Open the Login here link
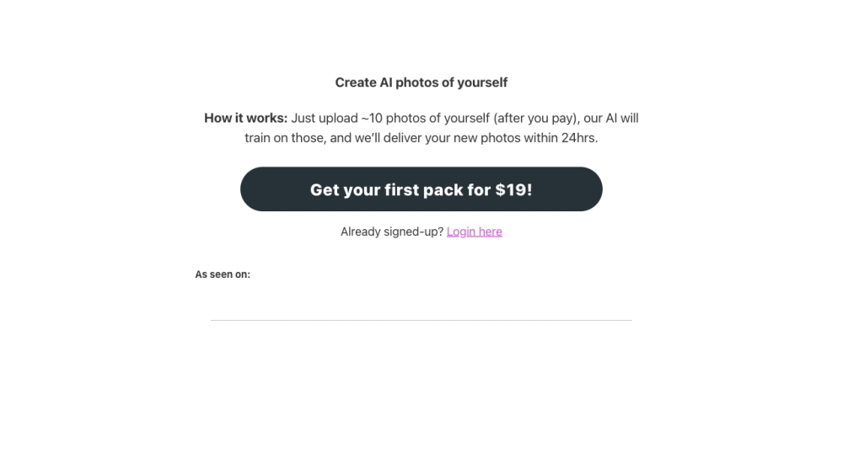 pos(474,232)
